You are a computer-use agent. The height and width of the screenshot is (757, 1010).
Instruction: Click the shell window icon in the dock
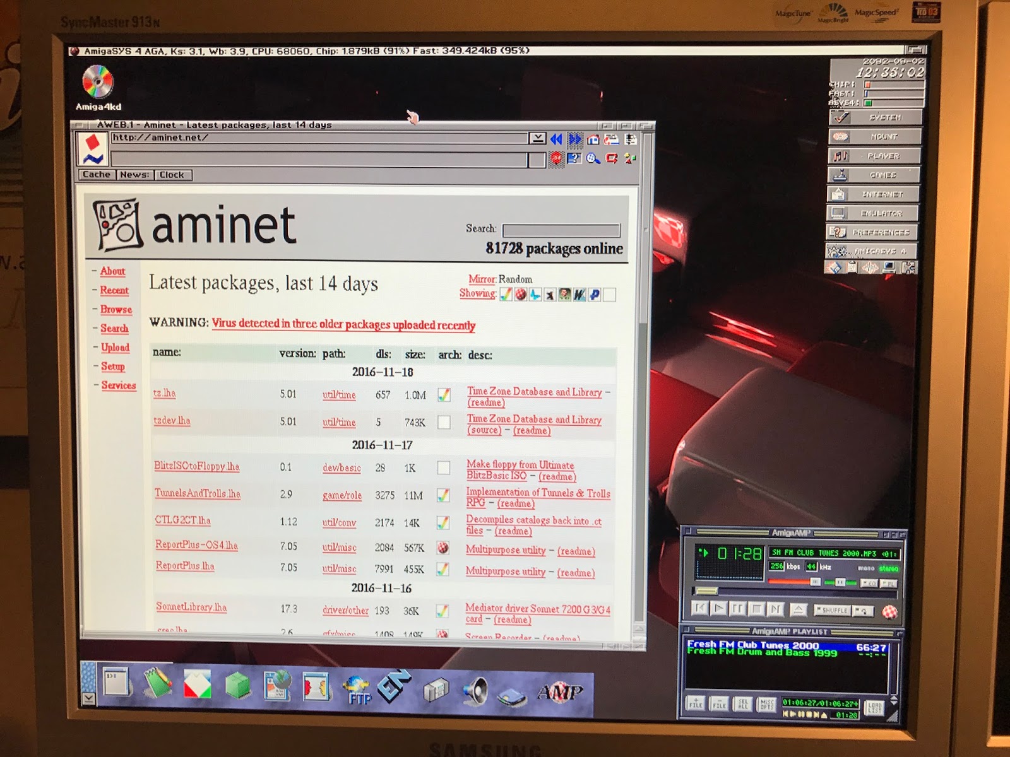[117, 682]
